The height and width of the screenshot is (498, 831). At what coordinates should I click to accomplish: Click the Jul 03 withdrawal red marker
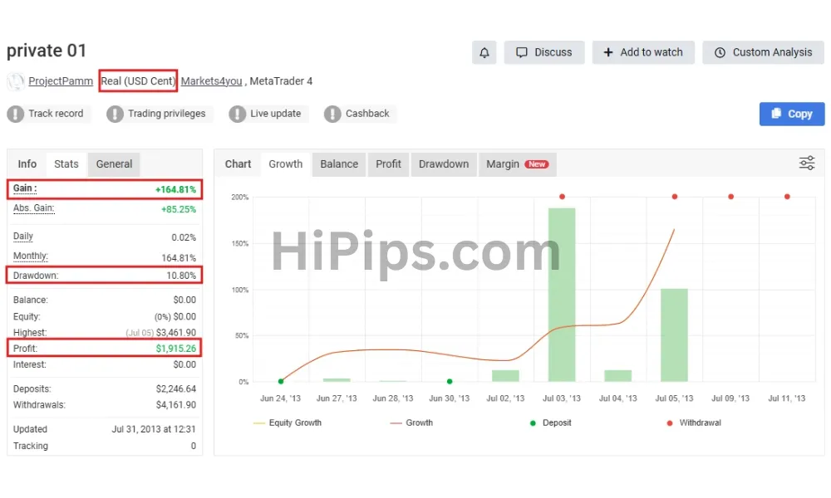[562, 197]
